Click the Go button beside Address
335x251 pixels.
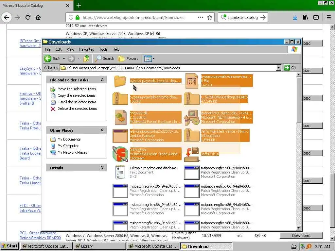point(290,68)
